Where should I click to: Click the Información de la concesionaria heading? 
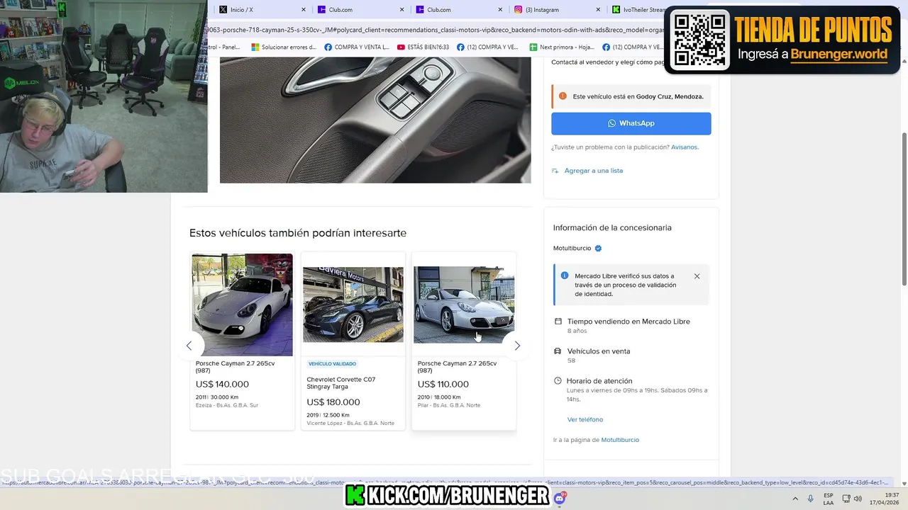point(612,228)
